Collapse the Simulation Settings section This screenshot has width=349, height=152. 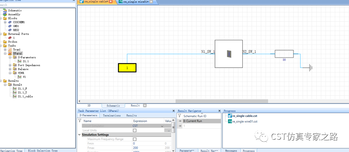coord(79,135)
